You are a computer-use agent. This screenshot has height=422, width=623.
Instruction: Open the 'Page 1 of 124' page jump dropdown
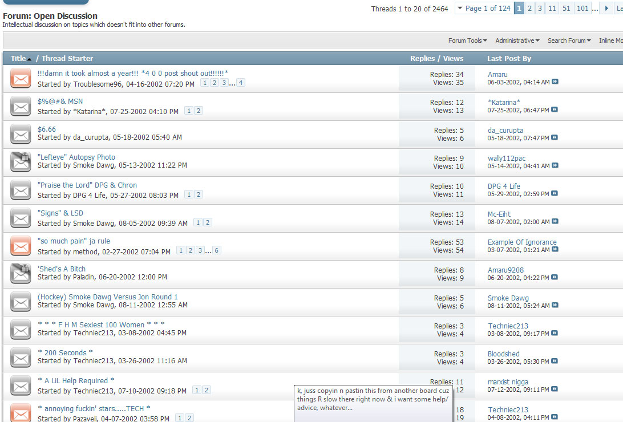pos(484,9)
